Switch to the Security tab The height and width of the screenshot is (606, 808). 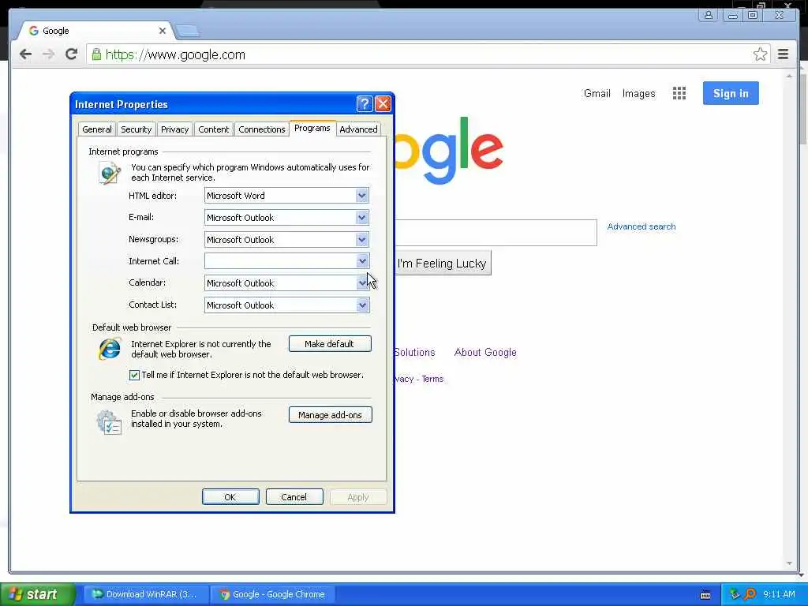click(x=136, y=129)
